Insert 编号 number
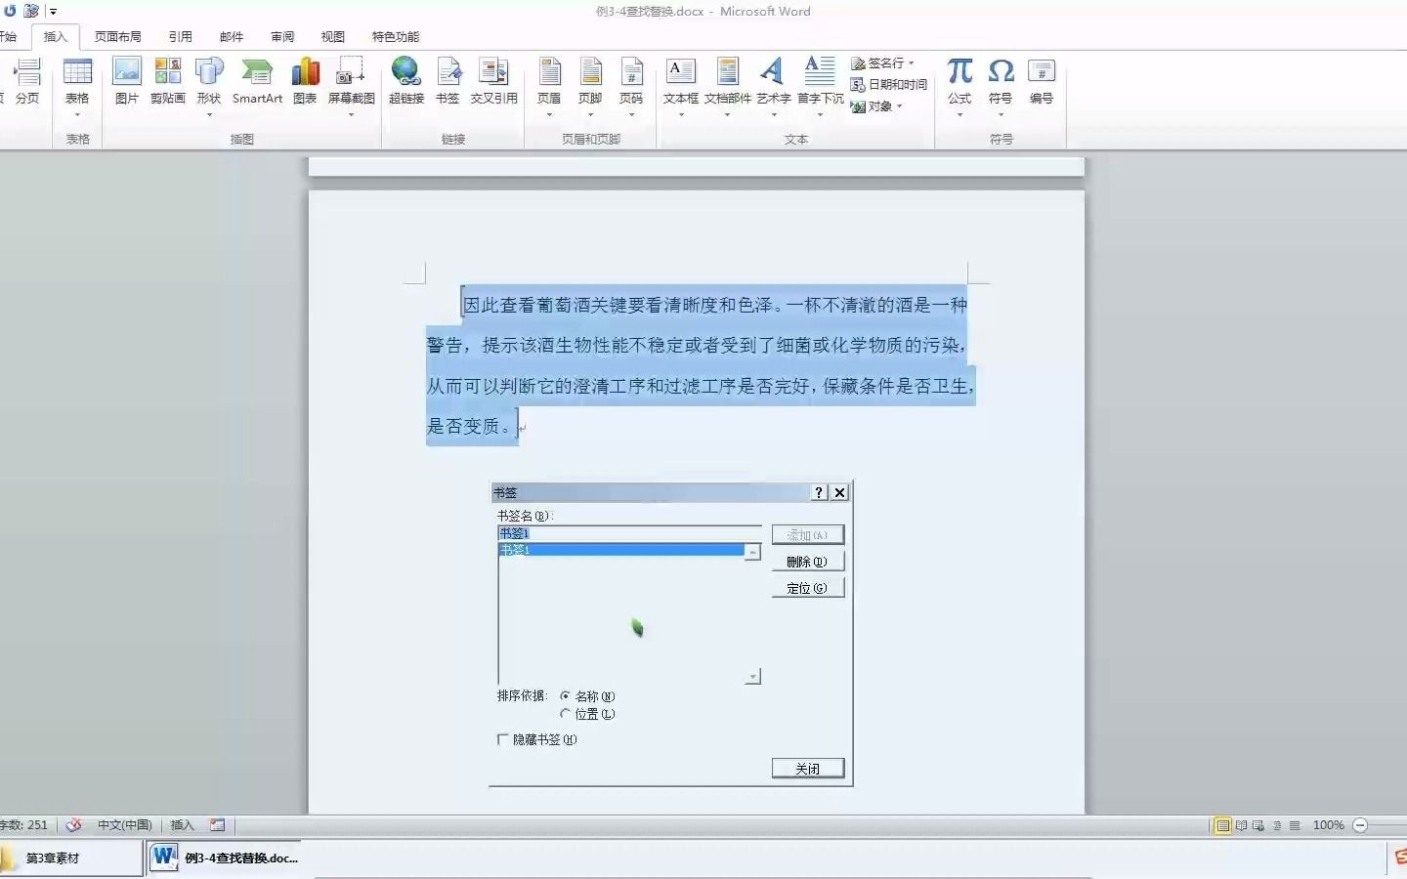The image size is (1407, 879). [x=1042, y=81]
